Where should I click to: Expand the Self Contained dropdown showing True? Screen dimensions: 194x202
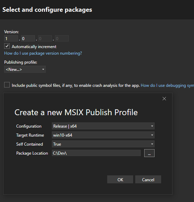103,144
